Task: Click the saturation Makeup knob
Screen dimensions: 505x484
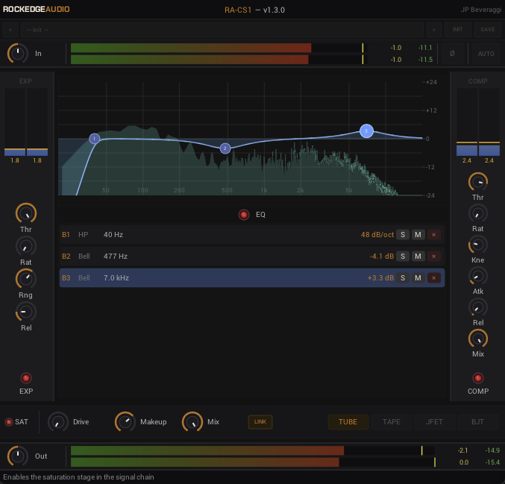Action: click(x=125, y=421)
